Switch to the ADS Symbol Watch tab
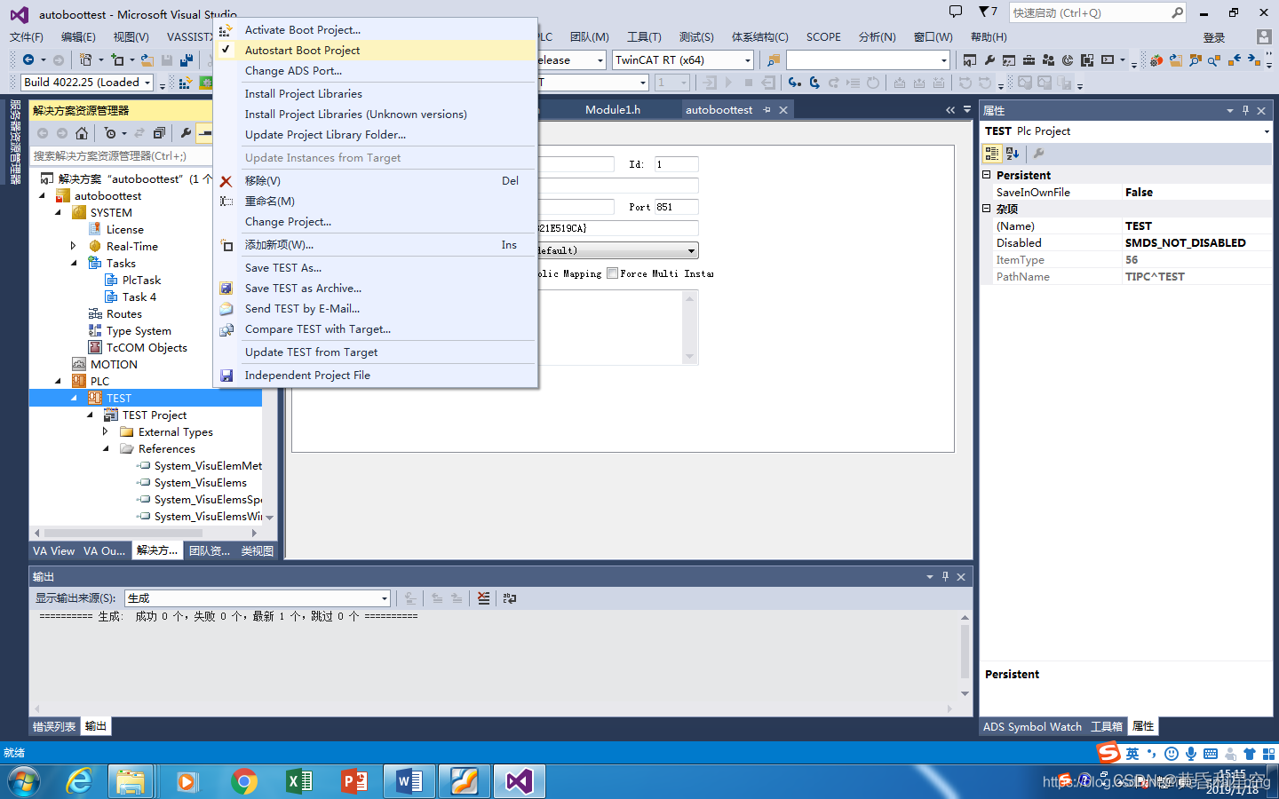Screen dimensions: 1279x799 point(1032,726)
